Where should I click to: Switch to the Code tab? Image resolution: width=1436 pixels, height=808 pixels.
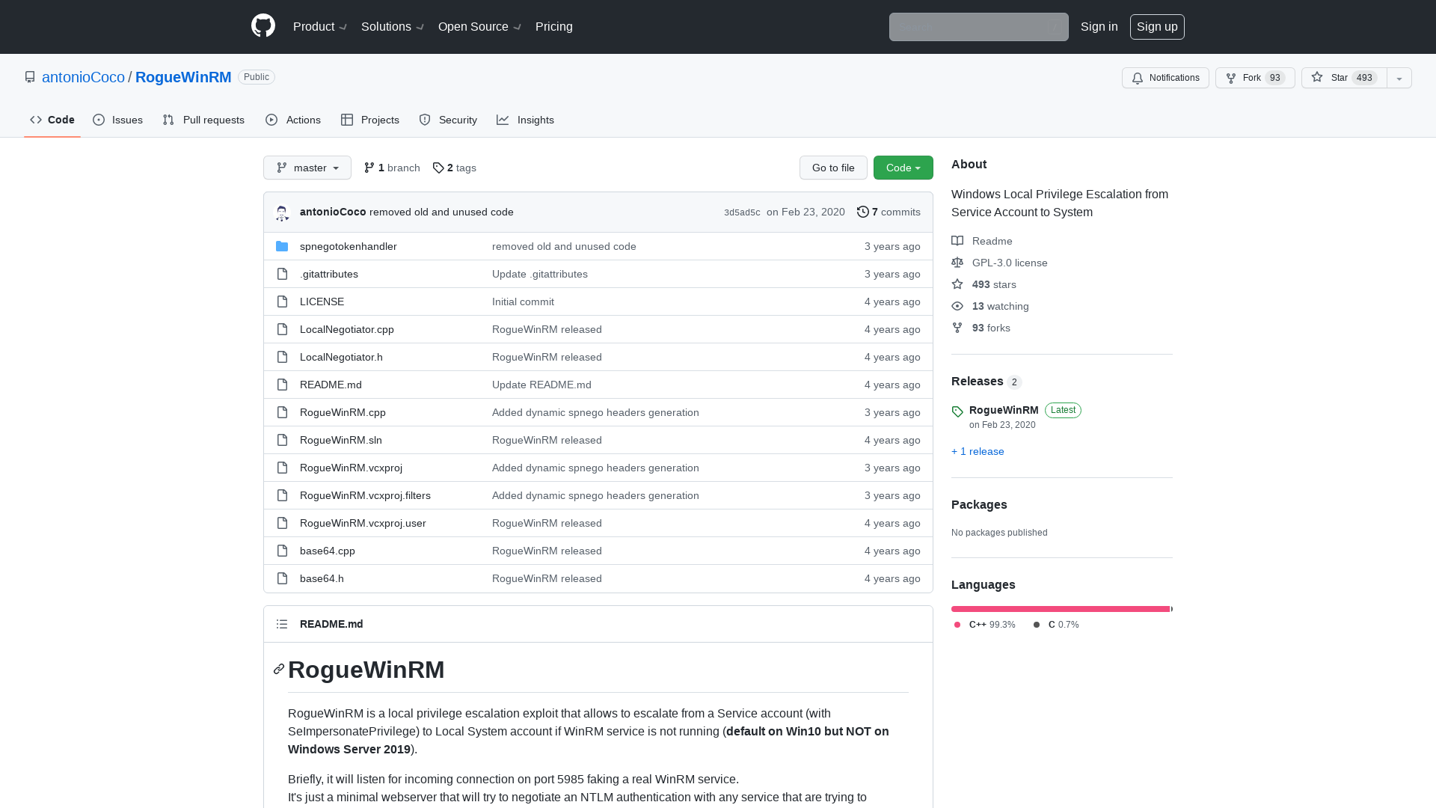52,120
